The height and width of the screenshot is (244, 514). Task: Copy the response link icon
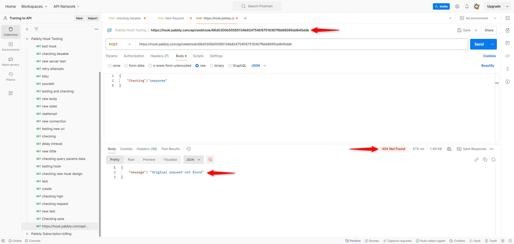pos(477,160)
